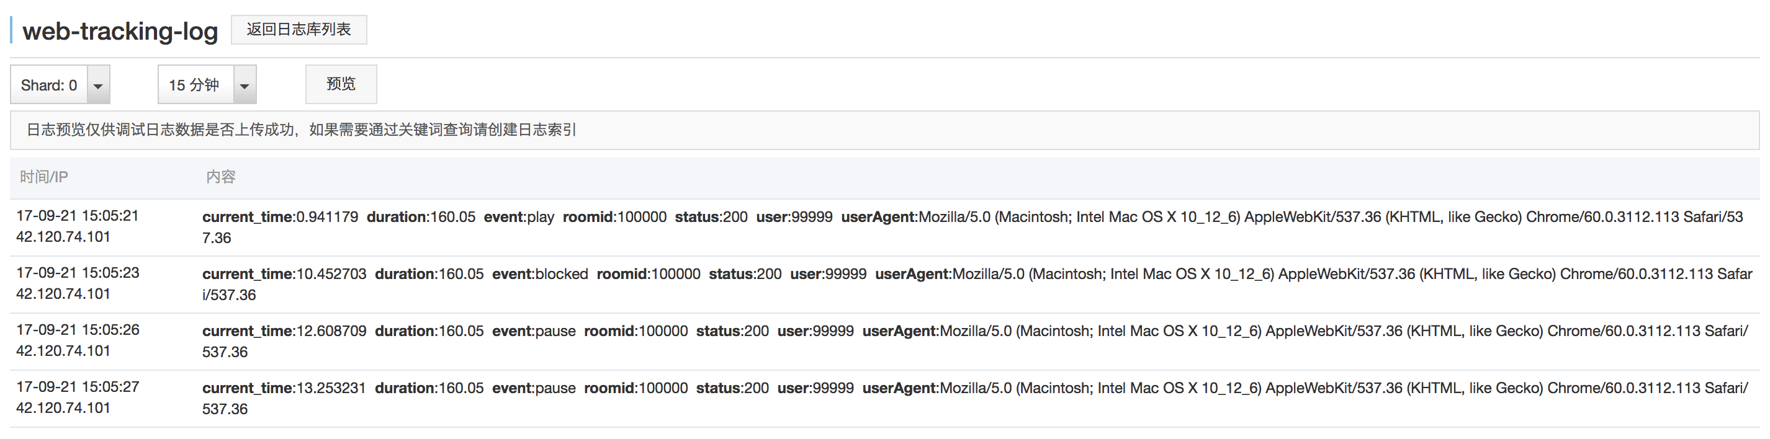Click 返回日志库列表 button

point(298,30)
